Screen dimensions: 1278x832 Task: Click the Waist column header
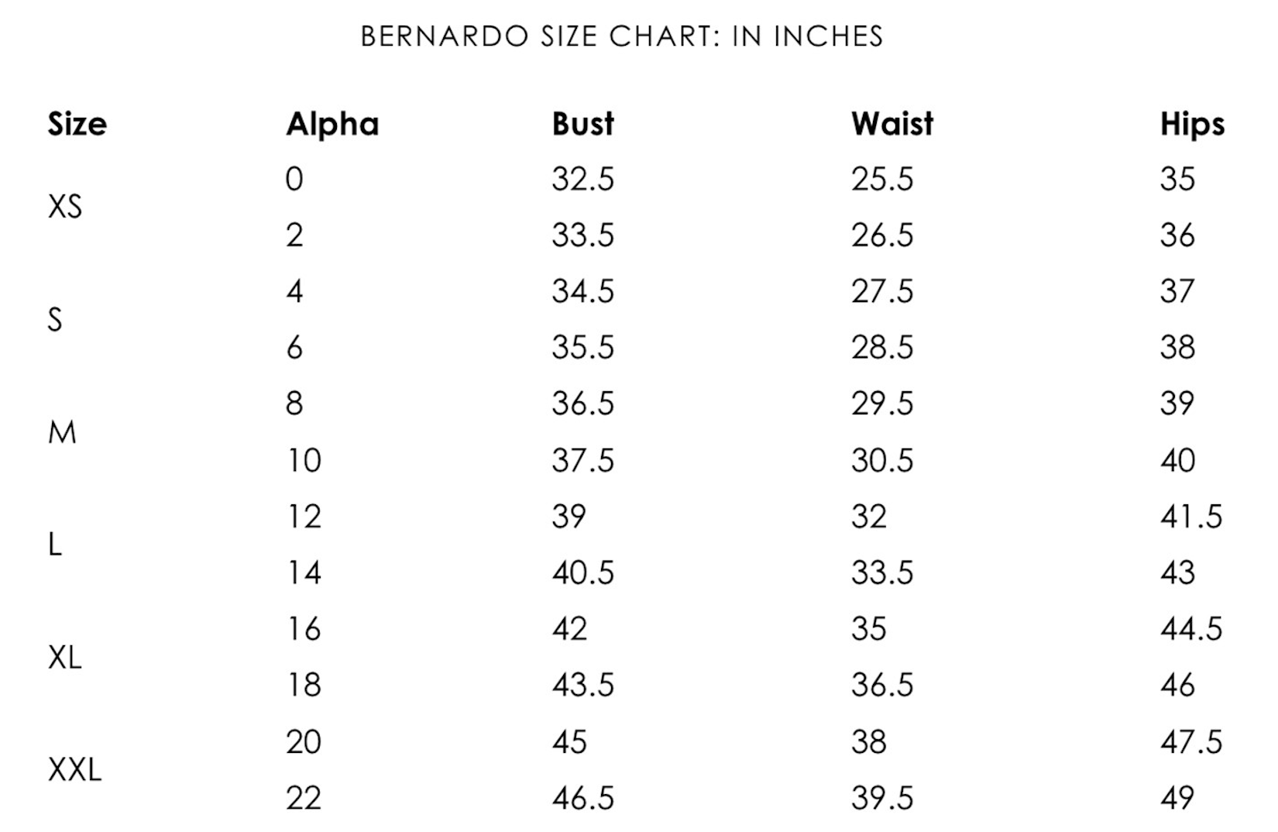[x=892, y=124]
